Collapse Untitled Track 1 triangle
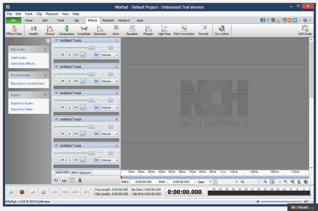The height and width of the screenshot is (211, 318). 57,40
